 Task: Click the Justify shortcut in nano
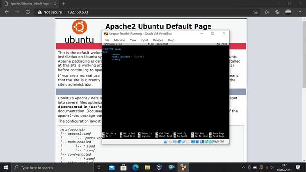tap(180, 133)
